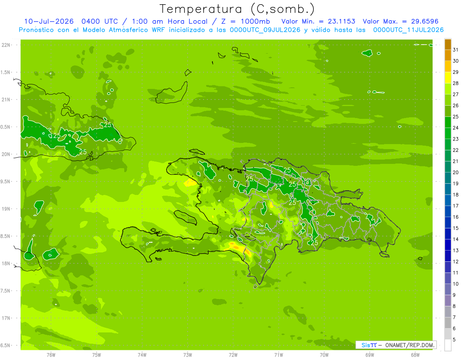Viewport: 466px width, 360px height.
Task: Click the blue 'Sis' logo text
Action: (x=366, y=345)
